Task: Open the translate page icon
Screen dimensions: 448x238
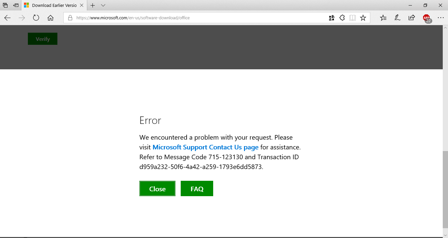Action: pos(332,18)
